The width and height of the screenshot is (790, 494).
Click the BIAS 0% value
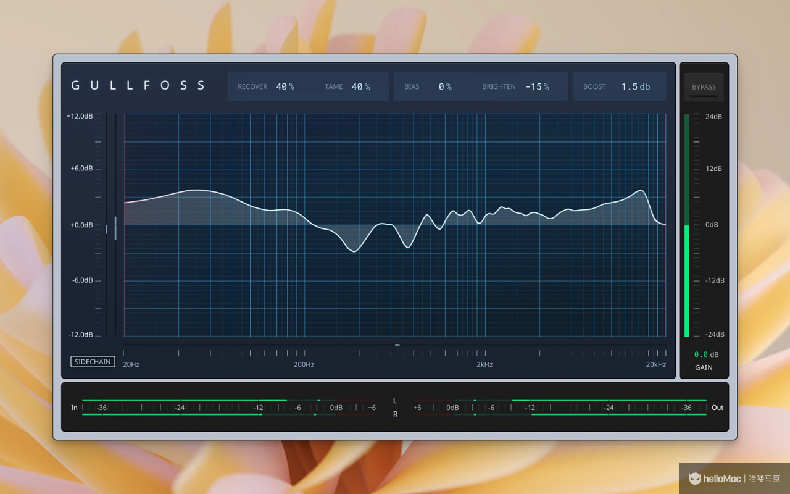445,87
